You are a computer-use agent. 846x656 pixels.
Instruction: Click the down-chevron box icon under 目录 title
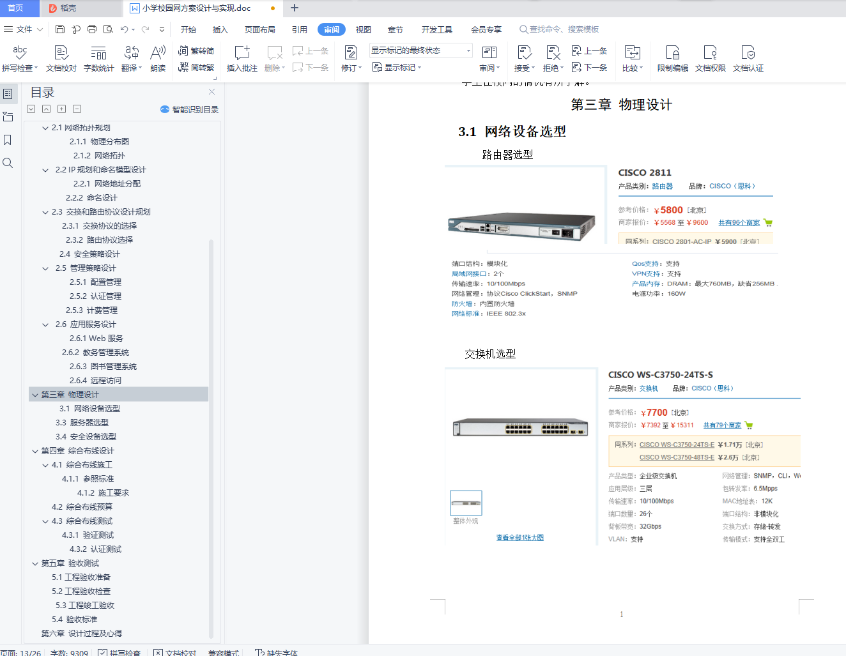31,109
